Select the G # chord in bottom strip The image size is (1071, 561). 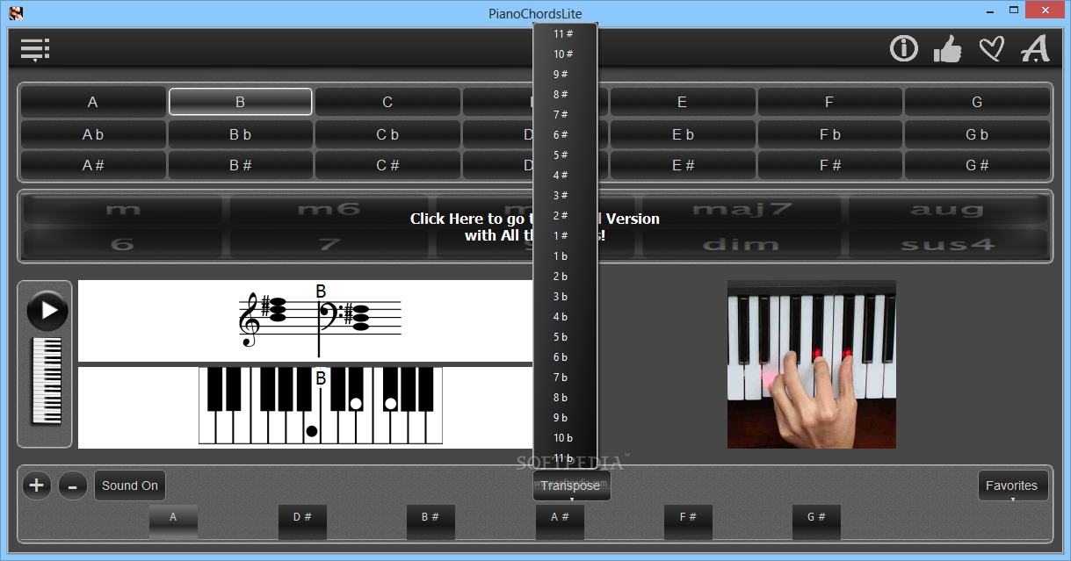click(816, 521)
